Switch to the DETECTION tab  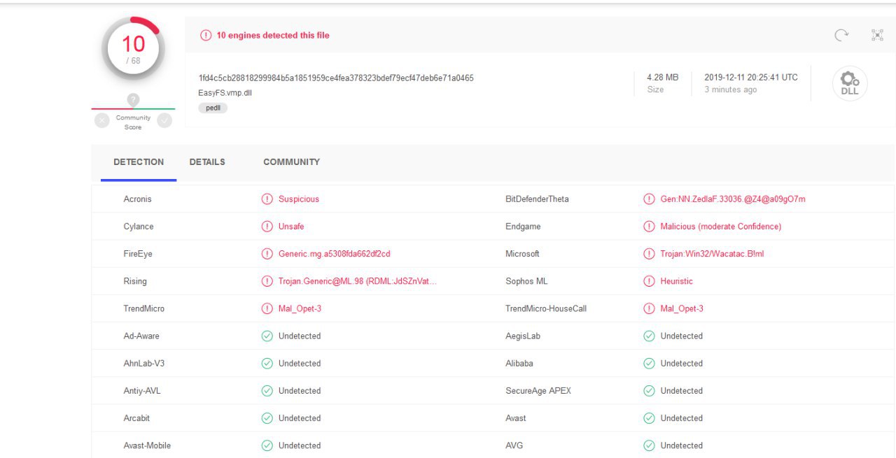(x=139, y=162)
